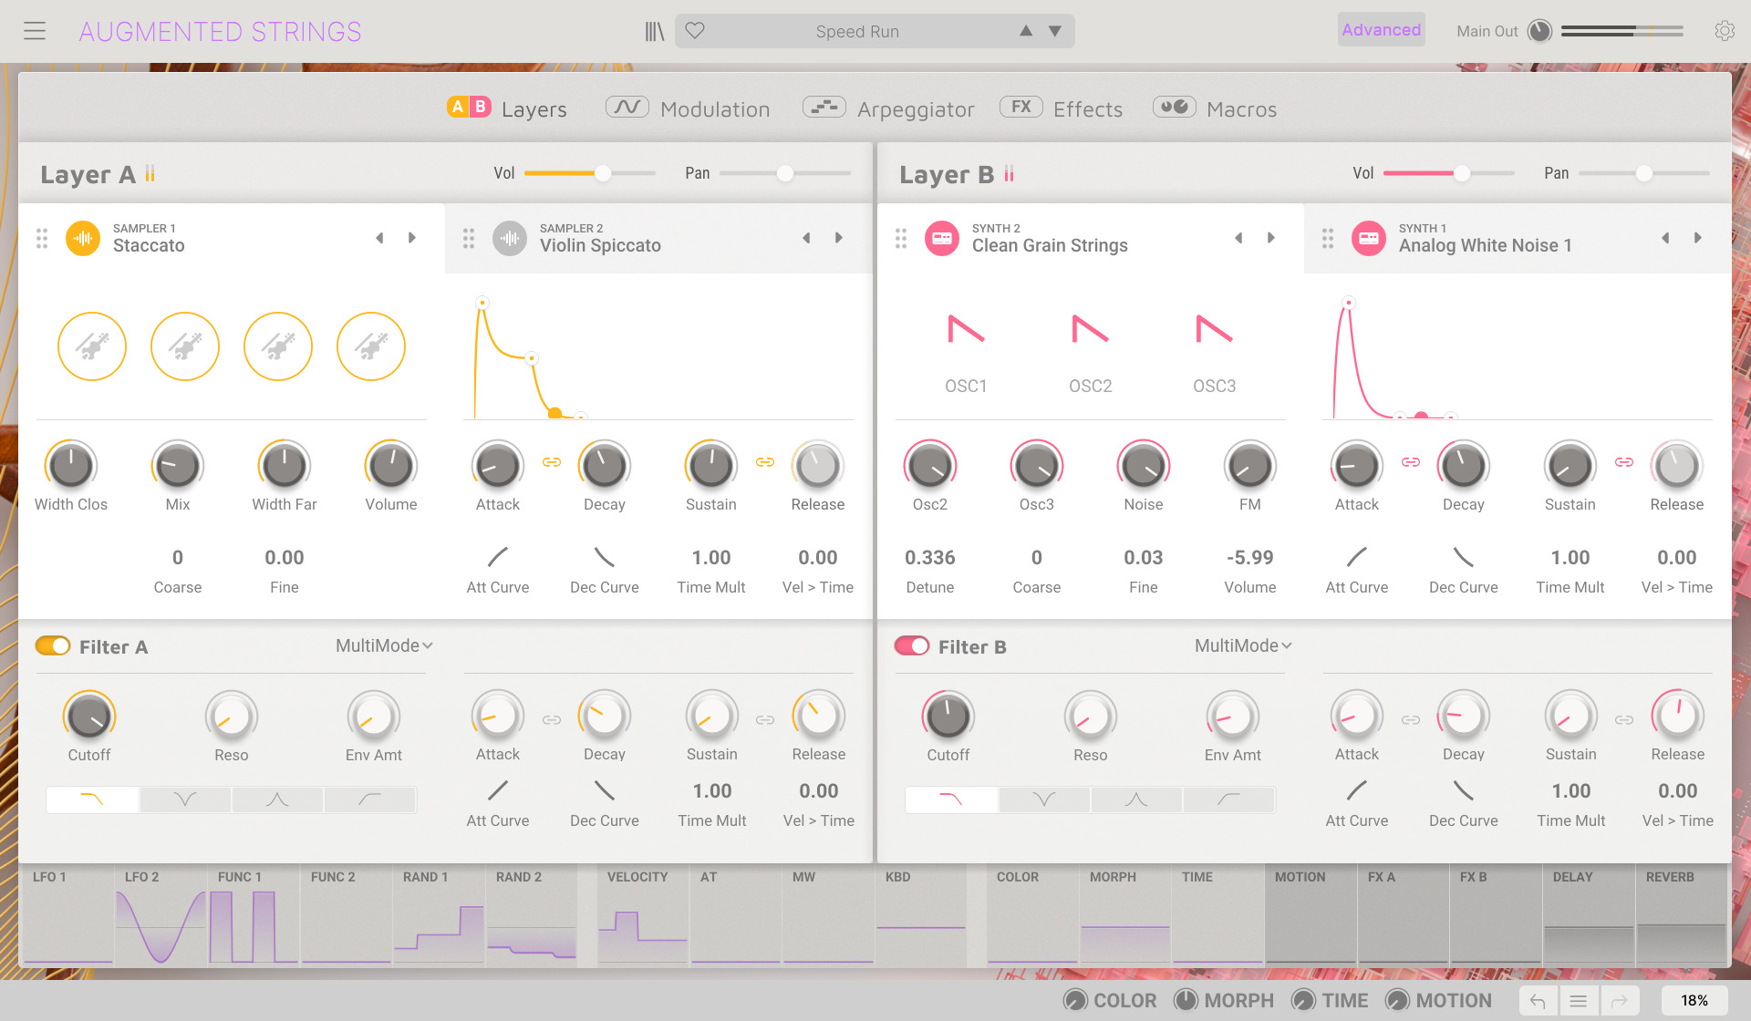The image size is (1751, 1021).
Task: Switch to the Macros tab
Action: [1215, 108]
